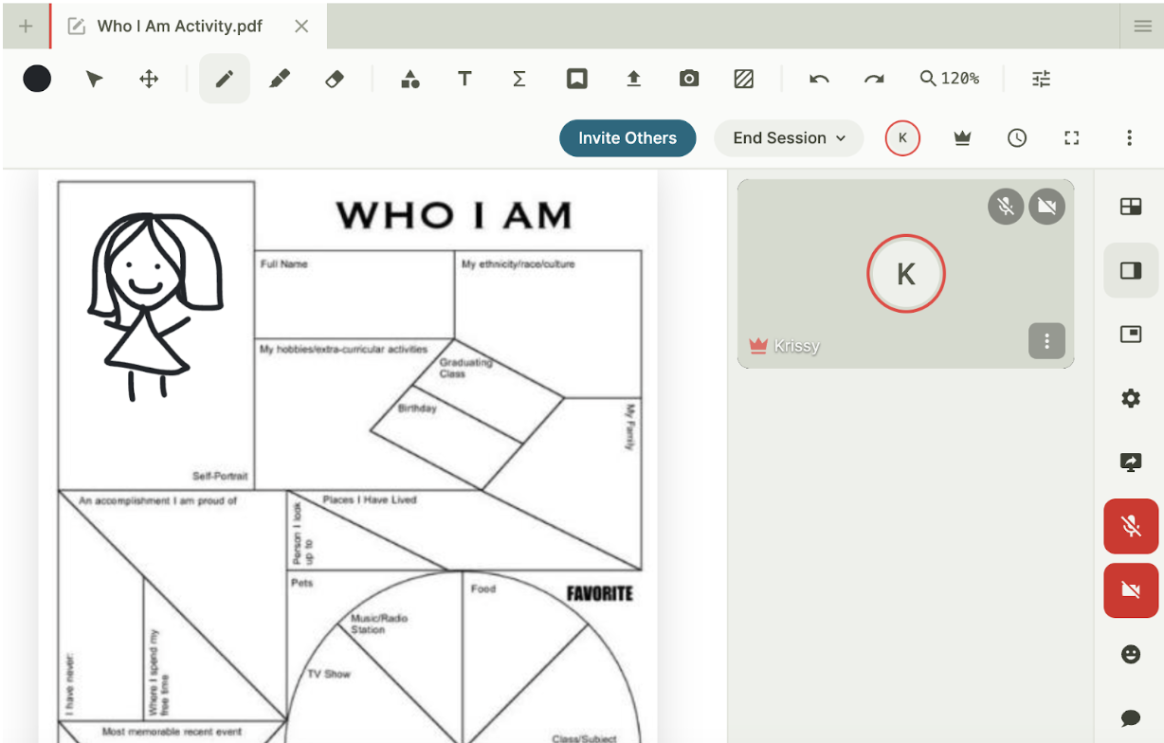This screenshot has width=1164, height=743.
Task: Open the math equation (sigma) tool
Action: [518, 79]
